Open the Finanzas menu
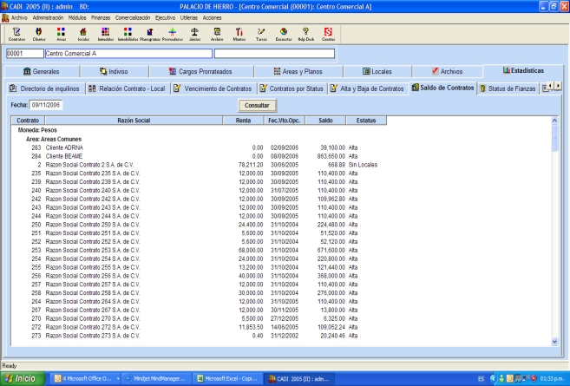Screen dimensions: 570x386 (x=101, y=17)
